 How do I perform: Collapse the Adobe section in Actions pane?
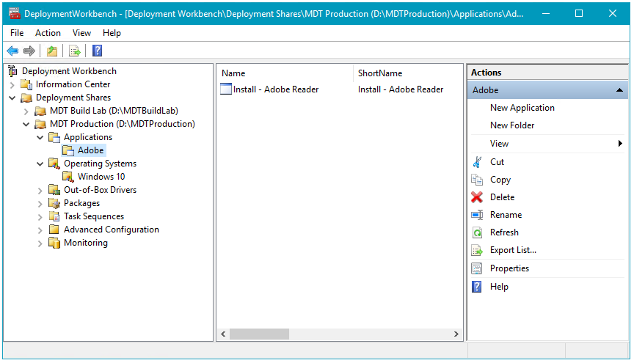tap(620, 90)
